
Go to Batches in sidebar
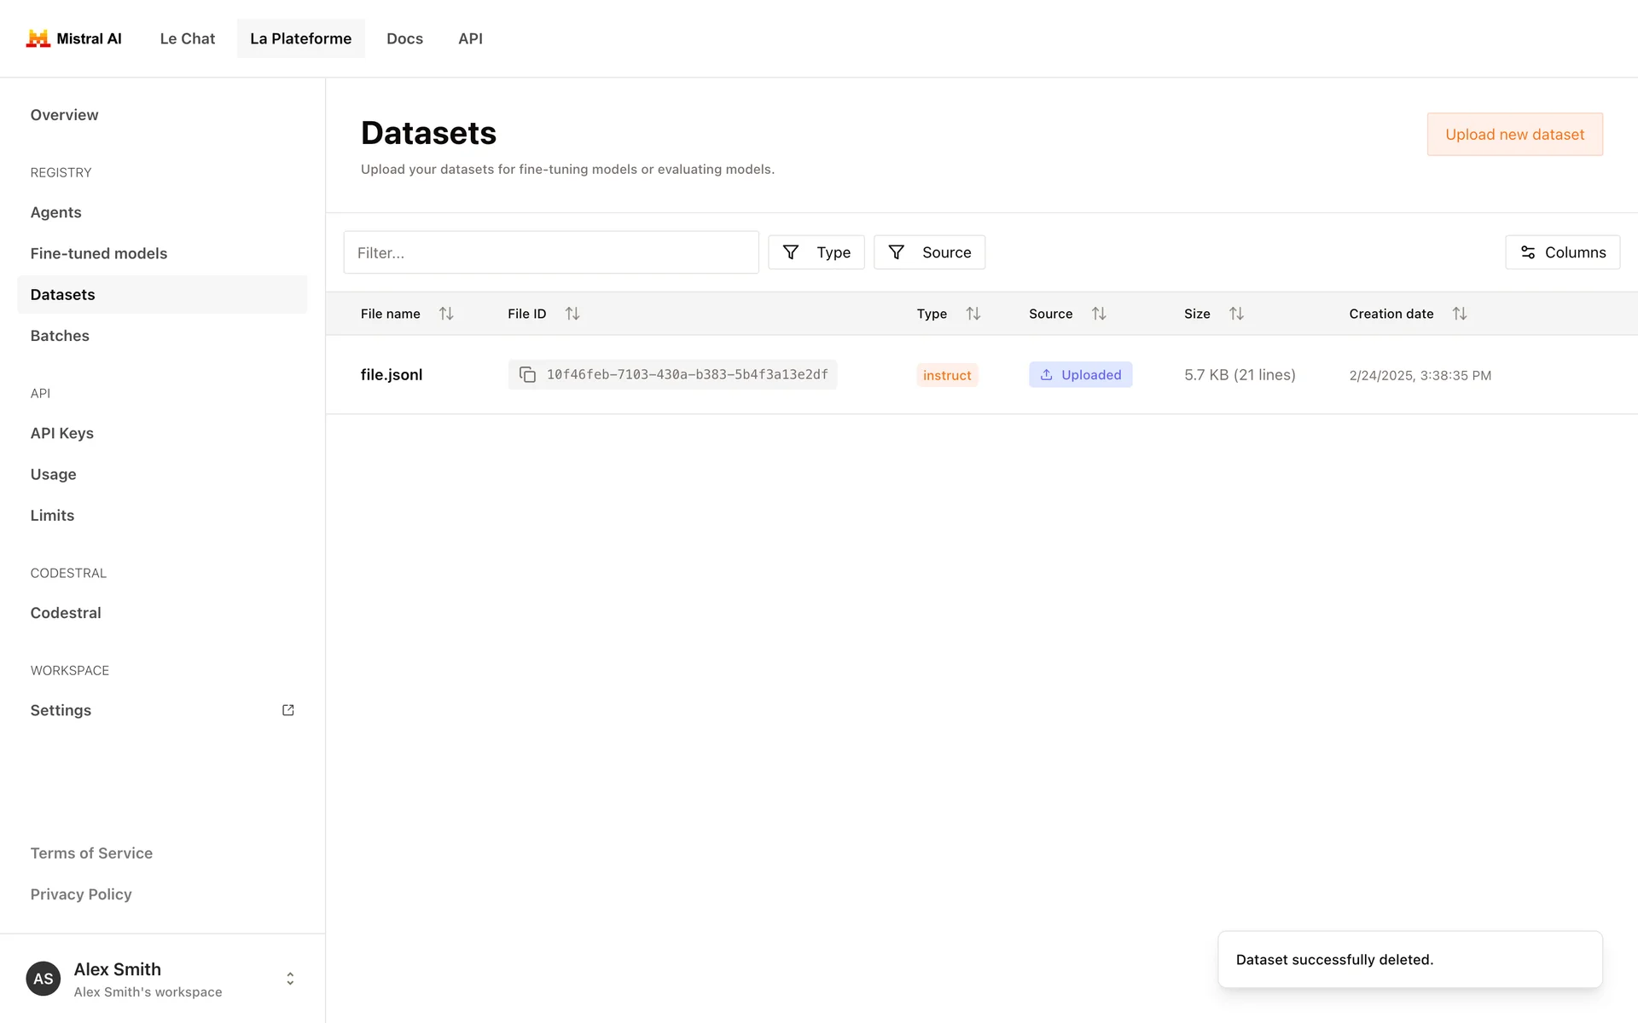point(60,336)
